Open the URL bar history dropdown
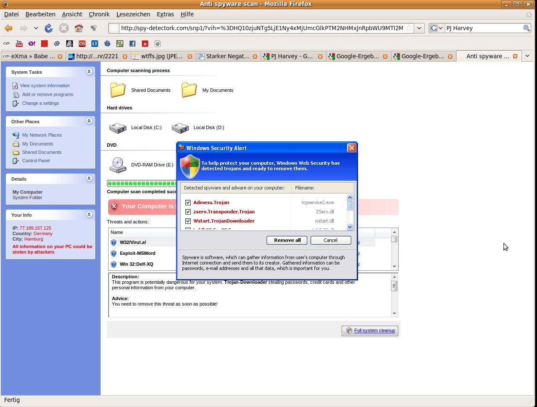Screen dimensions: 537x407 pos(420,28)
